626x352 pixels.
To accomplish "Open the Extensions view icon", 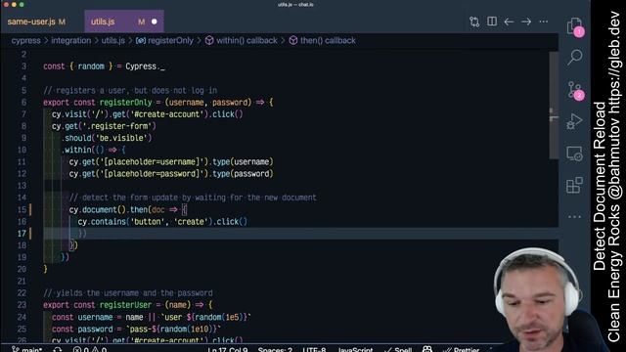I will click(x=574, y=185).
